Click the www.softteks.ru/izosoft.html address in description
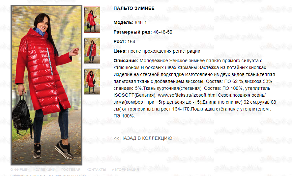The image size is (292, 176). click(187, 95)
